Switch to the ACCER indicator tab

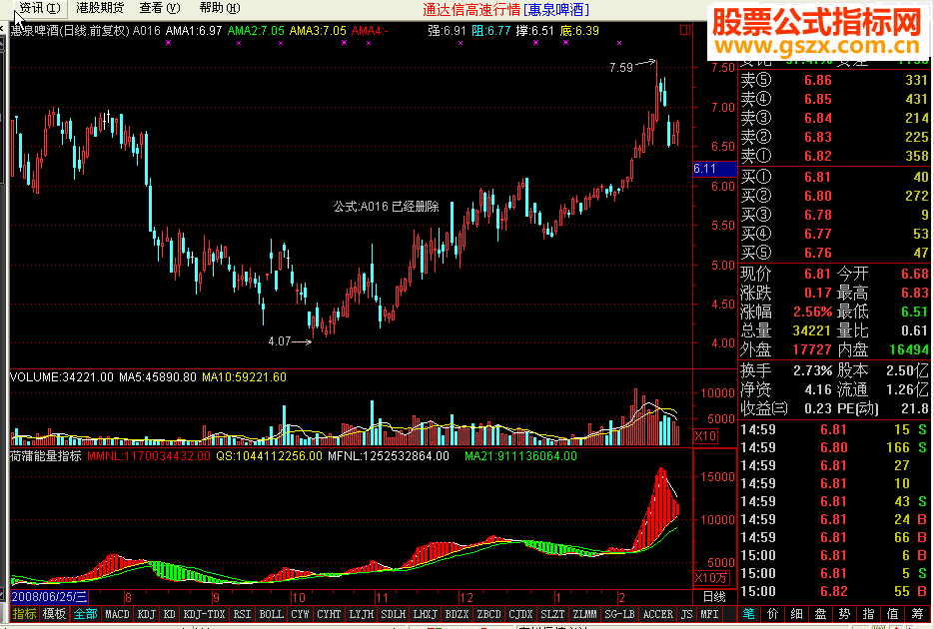coord(657,614)
